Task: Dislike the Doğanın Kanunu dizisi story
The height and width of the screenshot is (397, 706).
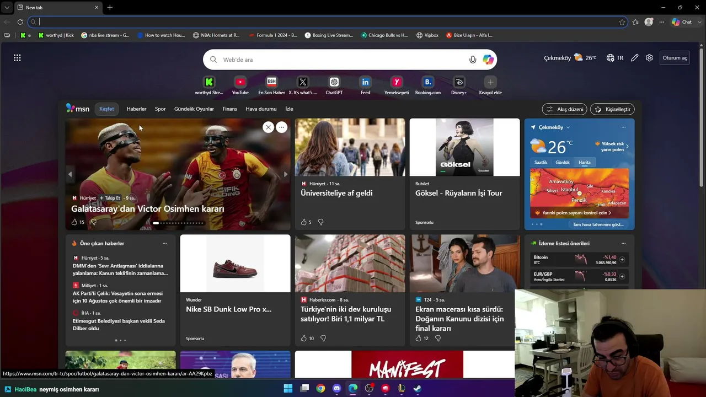Action: point(438,339)
